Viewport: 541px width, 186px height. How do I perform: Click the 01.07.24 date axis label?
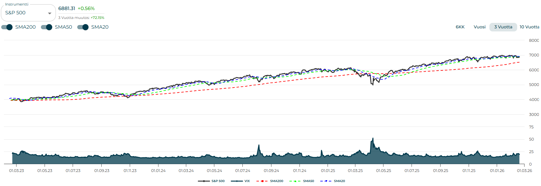(x=242, y=171)
